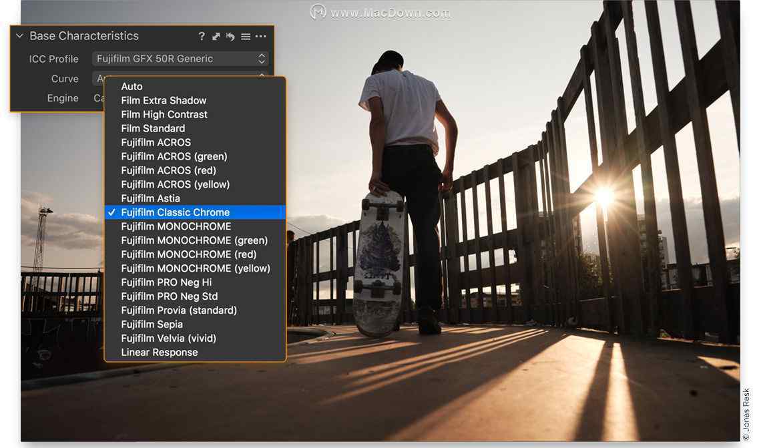
Task: Pick Fujifilm MONOCHROME (green) curve
Action: 195,240
